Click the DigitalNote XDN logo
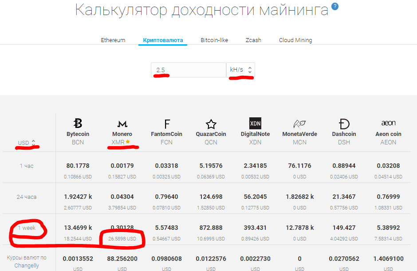The image size is (417, 271). coord(255,124)
